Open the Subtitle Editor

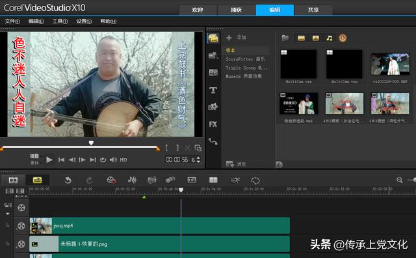pos(192,180)
